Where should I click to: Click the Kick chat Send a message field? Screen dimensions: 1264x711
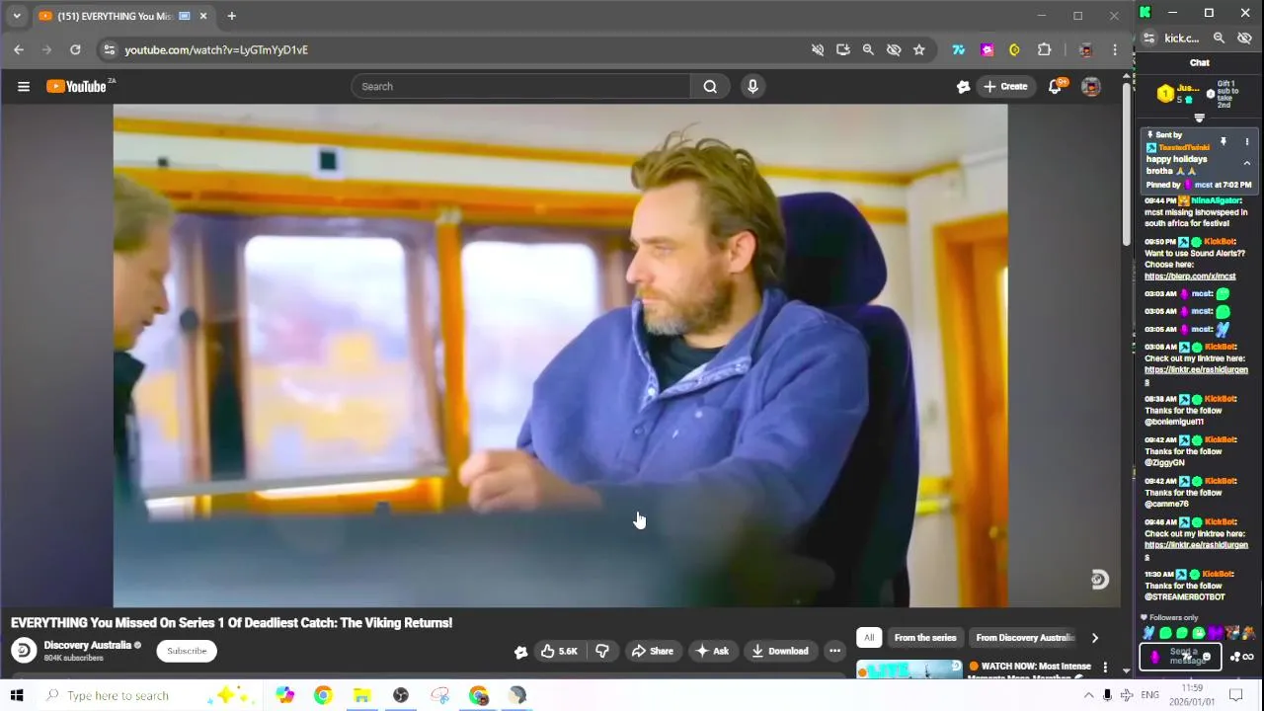(1181, 657)
